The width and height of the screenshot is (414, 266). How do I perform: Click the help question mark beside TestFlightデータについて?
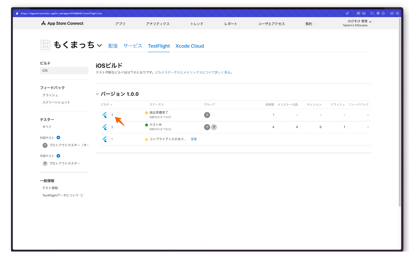pyautogui.click(x=82, y=196)
